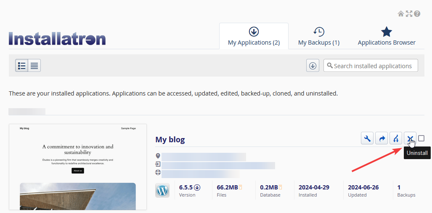Click the 6.5.5 version number
The width and height of the screenshot is (432, 213).
186,187
